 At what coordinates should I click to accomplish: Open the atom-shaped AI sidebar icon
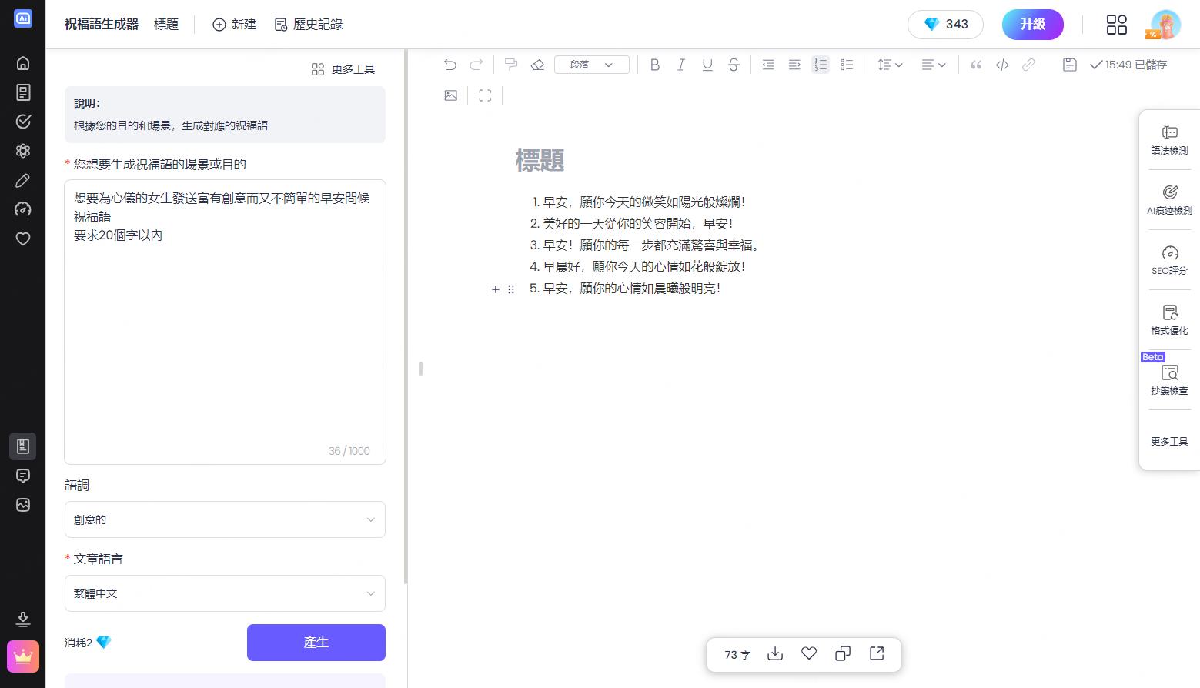pos(23,151)
